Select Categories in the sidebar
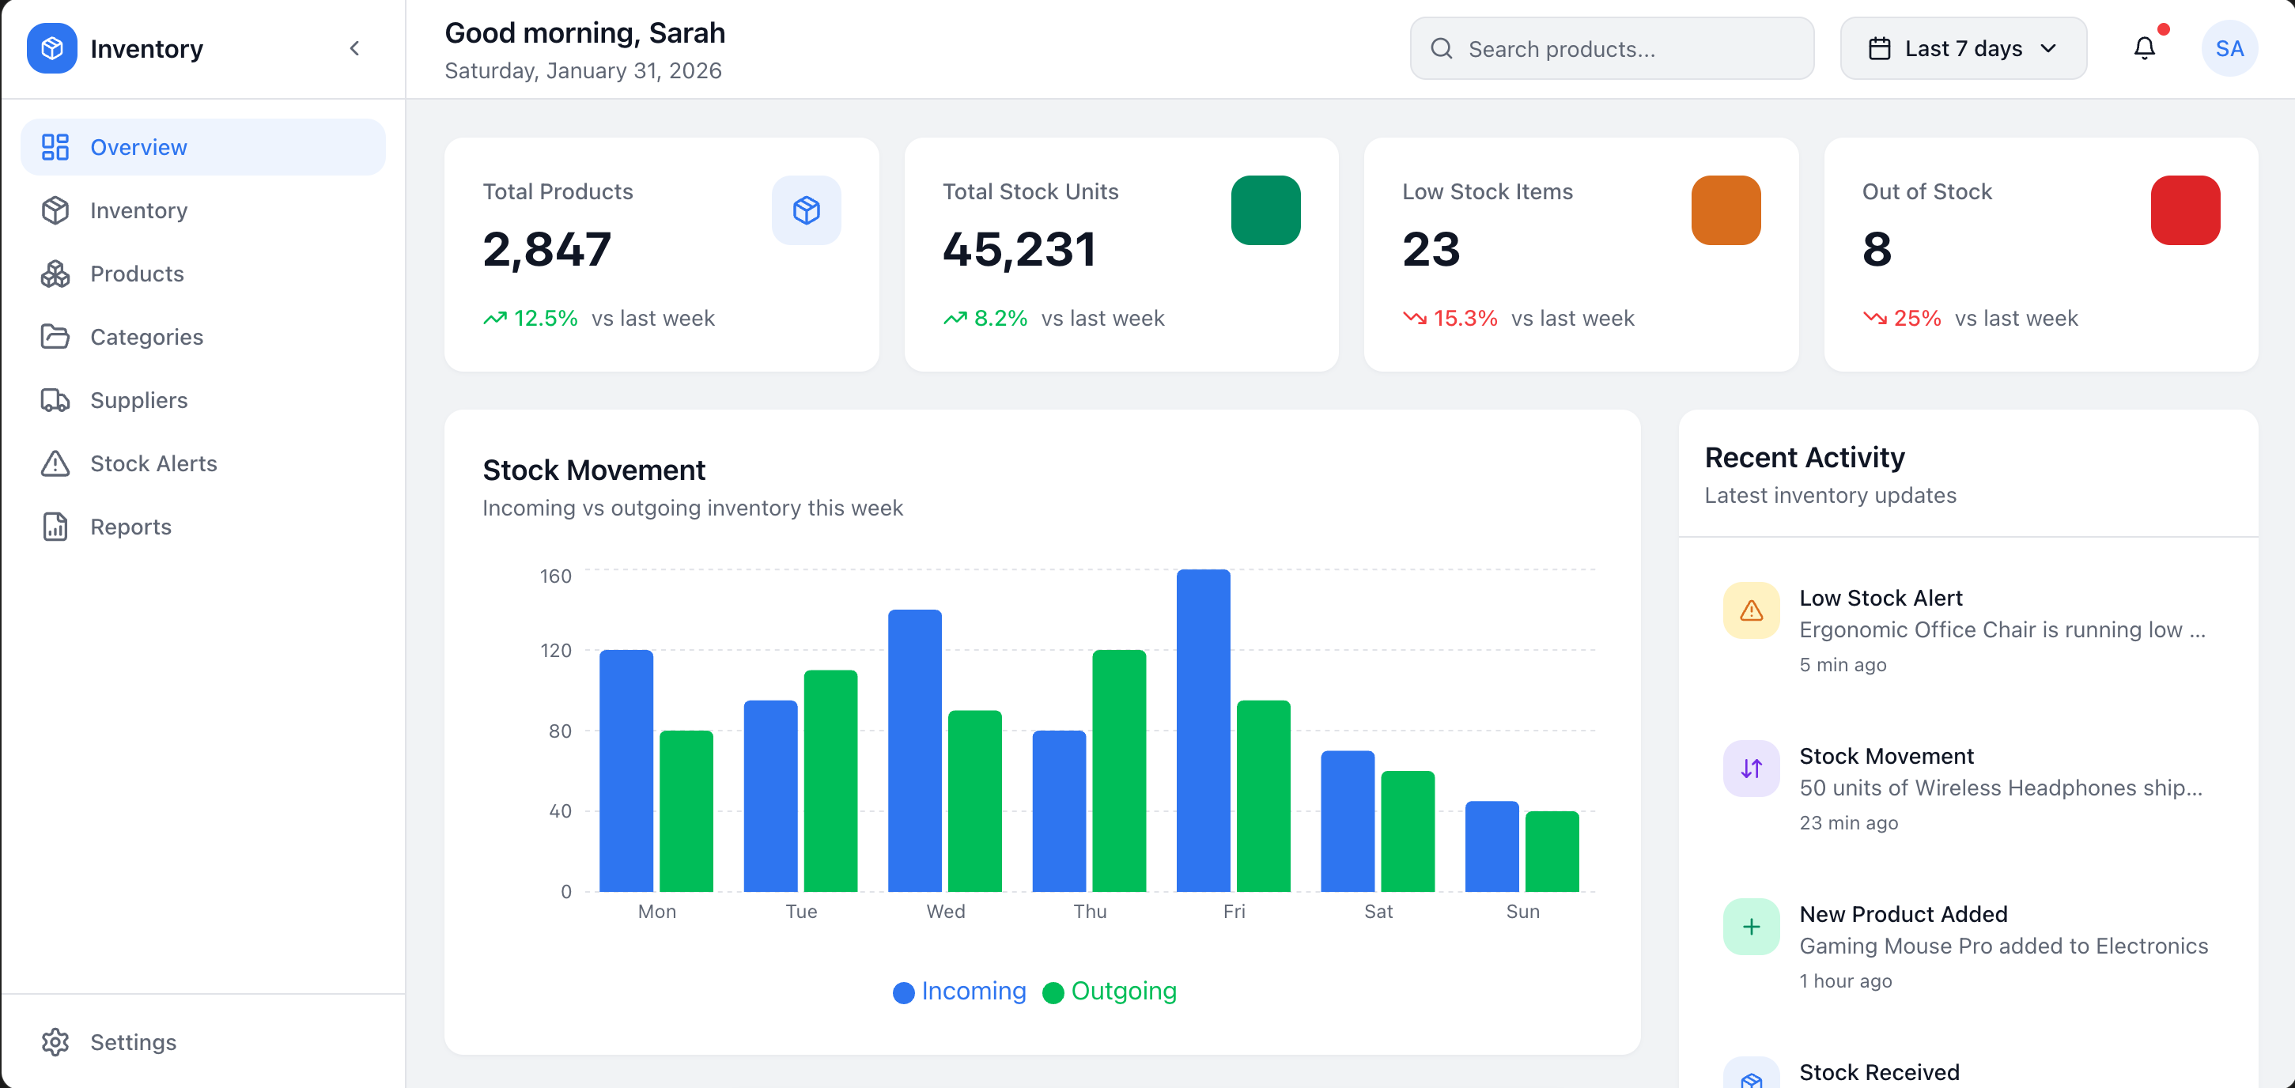Viewport: 2295px width, 1088px height. pyautogui.click(x=146, y=337)
